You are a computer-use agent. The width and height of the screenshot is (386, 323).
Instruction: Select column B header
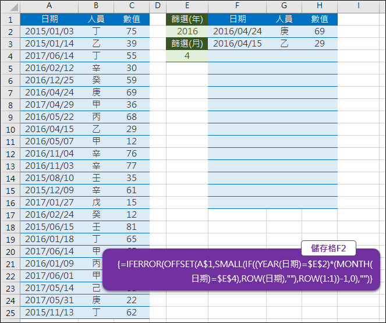[96, 6]
